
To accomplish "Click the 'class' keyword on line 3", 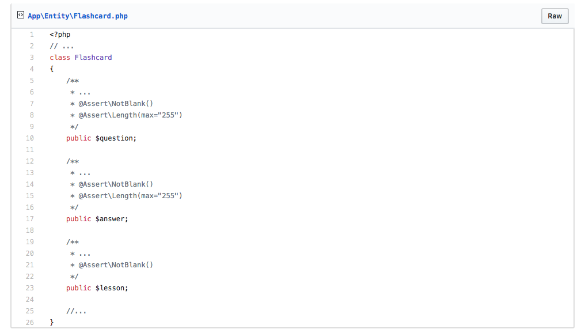I will point(60,58).
